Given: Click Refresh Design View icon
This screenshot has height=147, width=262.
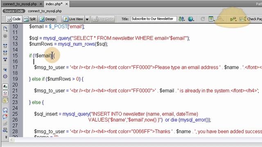Looking at the screenshot, I should tap(203, 19).
